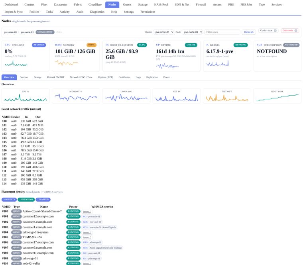Open Cloudflare from the top navigation

(95, 4)
